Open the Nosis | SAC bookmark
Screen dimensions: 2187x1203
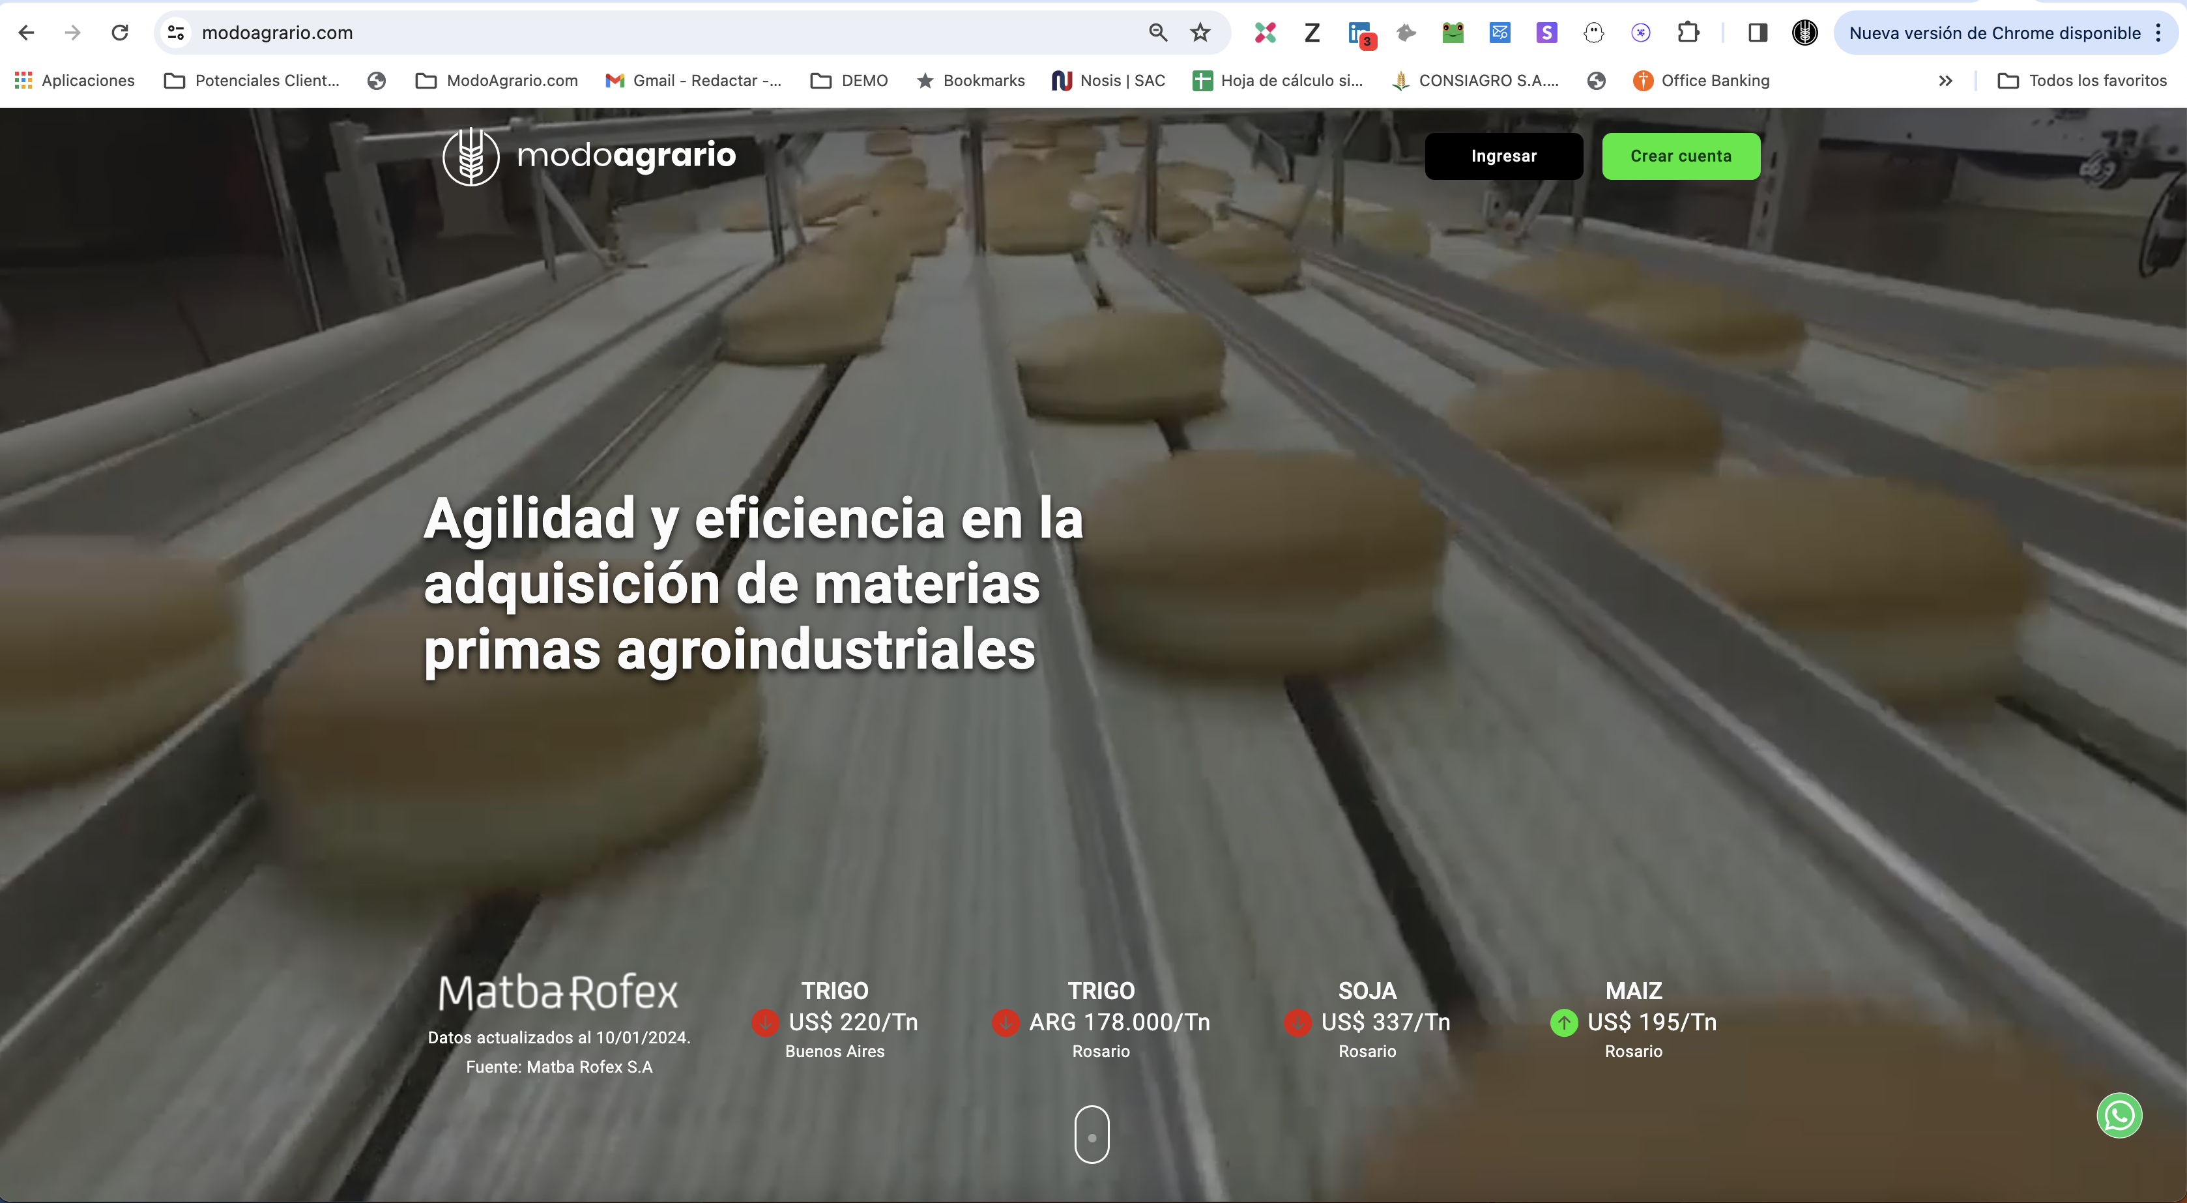point(1108,81)
